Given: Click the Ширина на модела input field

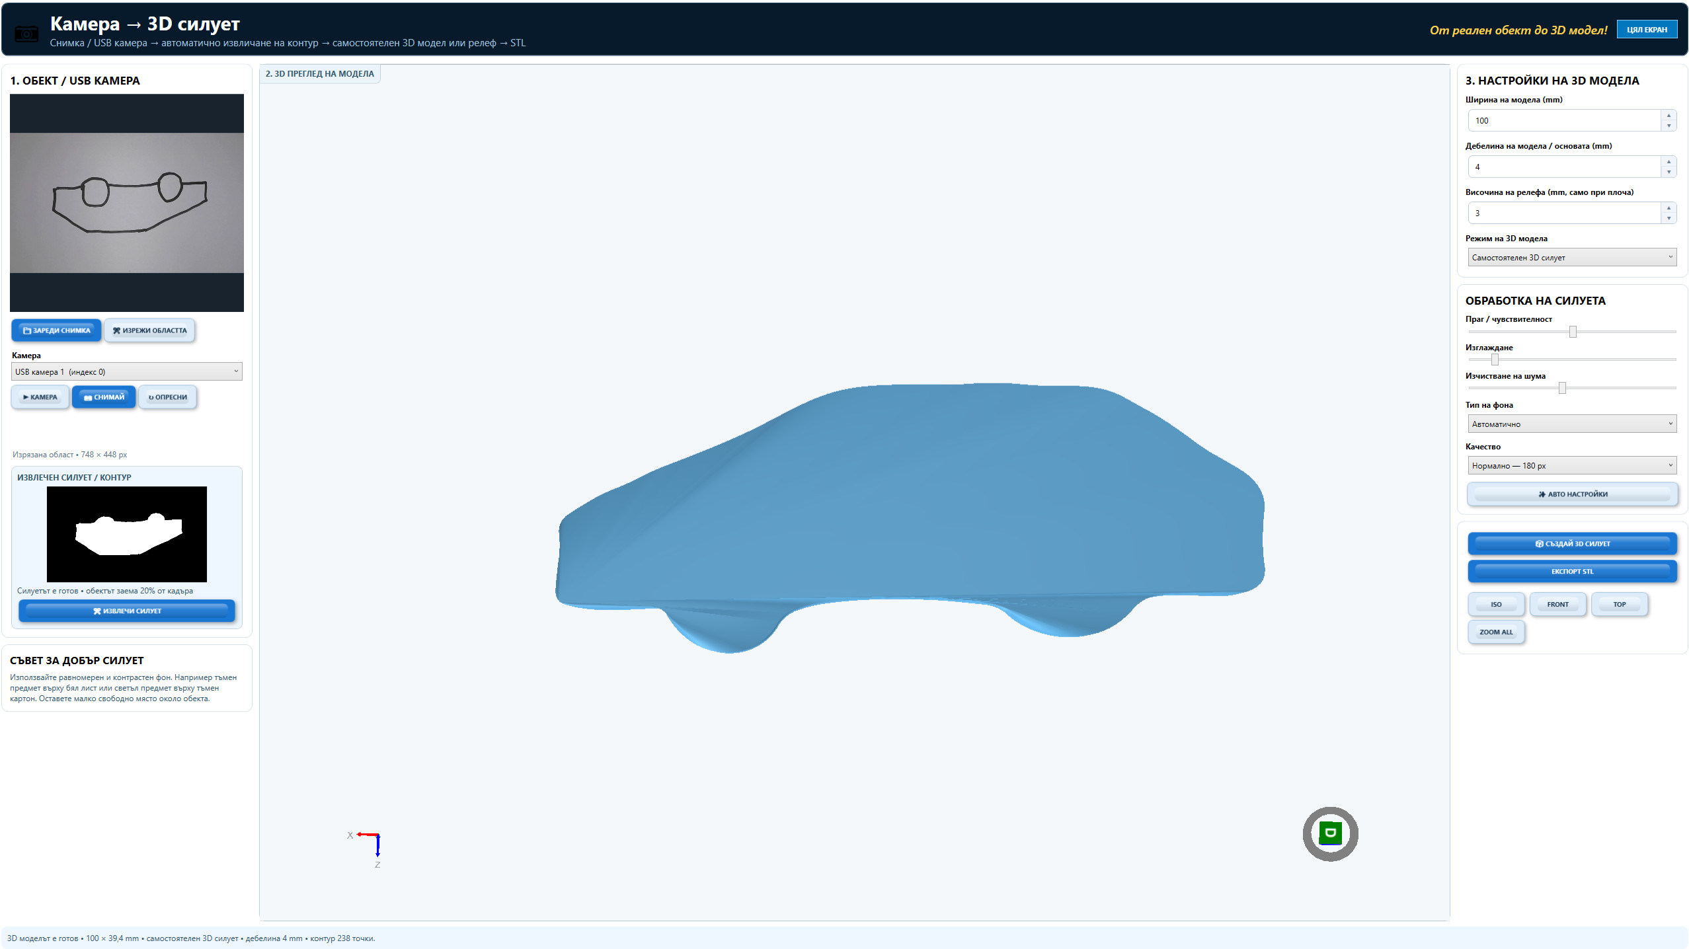Looking at the screenshot, I should (1564, 120).
